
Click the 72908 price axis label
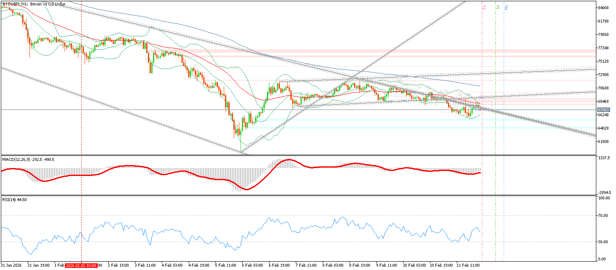tap(603, 75)
